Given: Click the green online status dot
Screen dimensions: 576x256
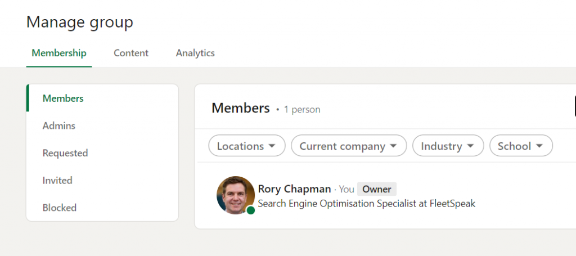Looking at the screenshot, I should pyautogui.click(x=251, y=210).
